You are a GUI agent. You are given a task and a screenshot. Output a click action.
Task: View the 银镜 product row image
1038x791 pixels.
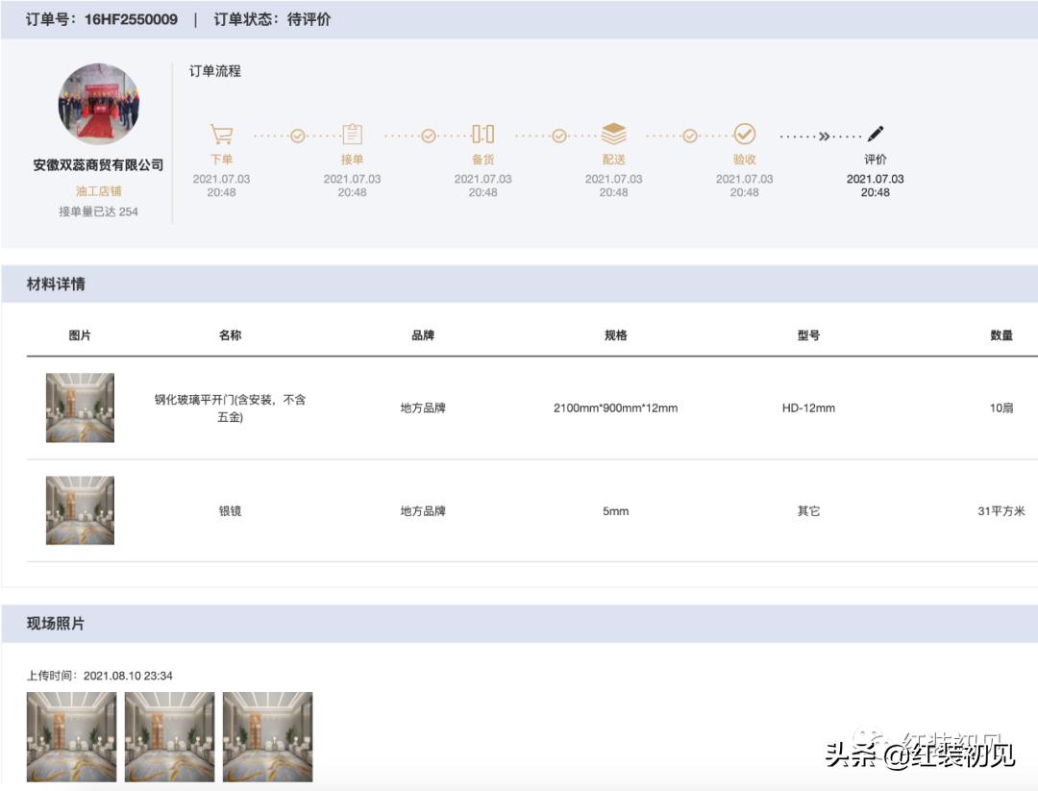point(80,510)
